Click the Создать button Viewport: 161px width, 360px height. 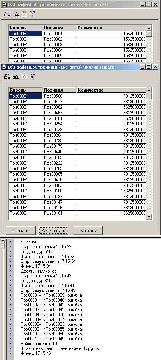point(20,230)
